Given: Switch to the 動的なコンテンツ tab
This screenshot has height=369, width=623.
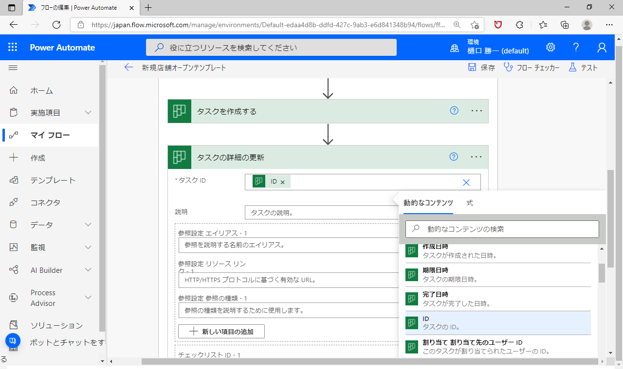Looking at the screenshot, I should point(428,203).
